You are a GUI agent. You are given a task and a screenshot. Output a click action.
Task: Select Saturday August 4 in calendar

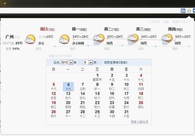[141, 77]
